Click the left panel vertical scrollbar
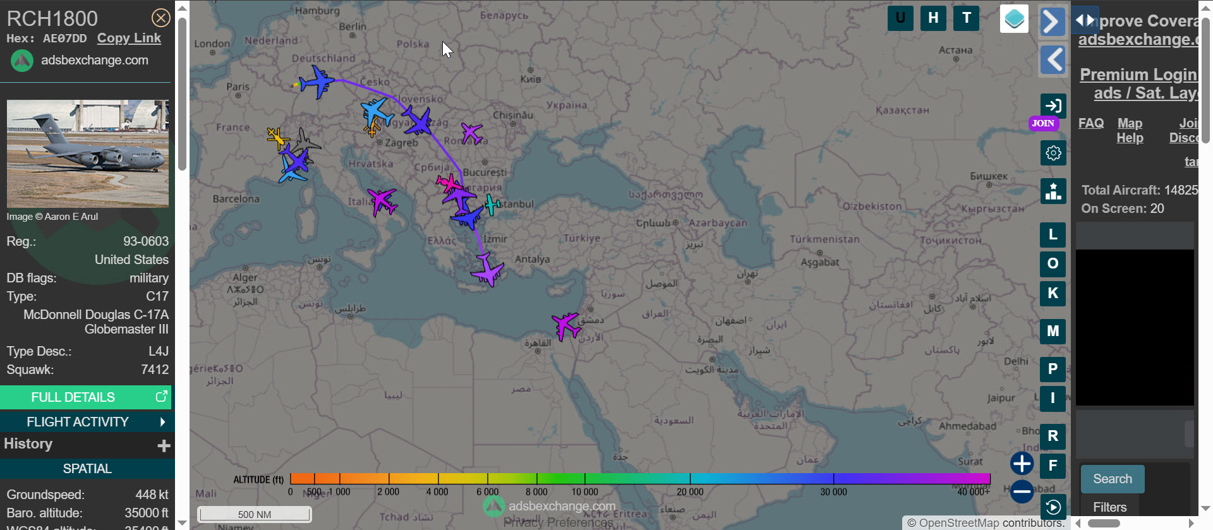The image size is (1213, 530). point(182,95)
